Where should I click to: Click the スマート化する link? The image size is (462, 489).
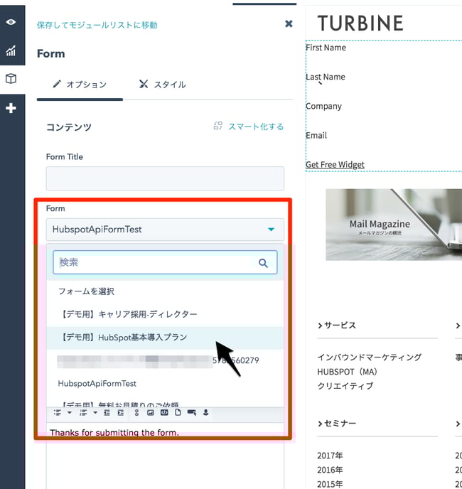(x=256, y=127)
